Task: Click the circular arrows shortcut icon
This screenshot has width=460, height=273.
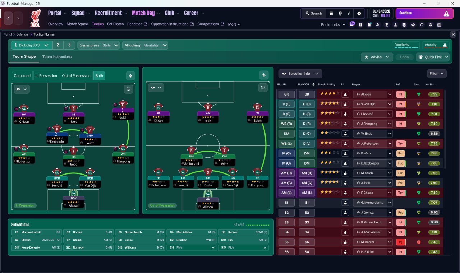Action: tap(422, 25)
